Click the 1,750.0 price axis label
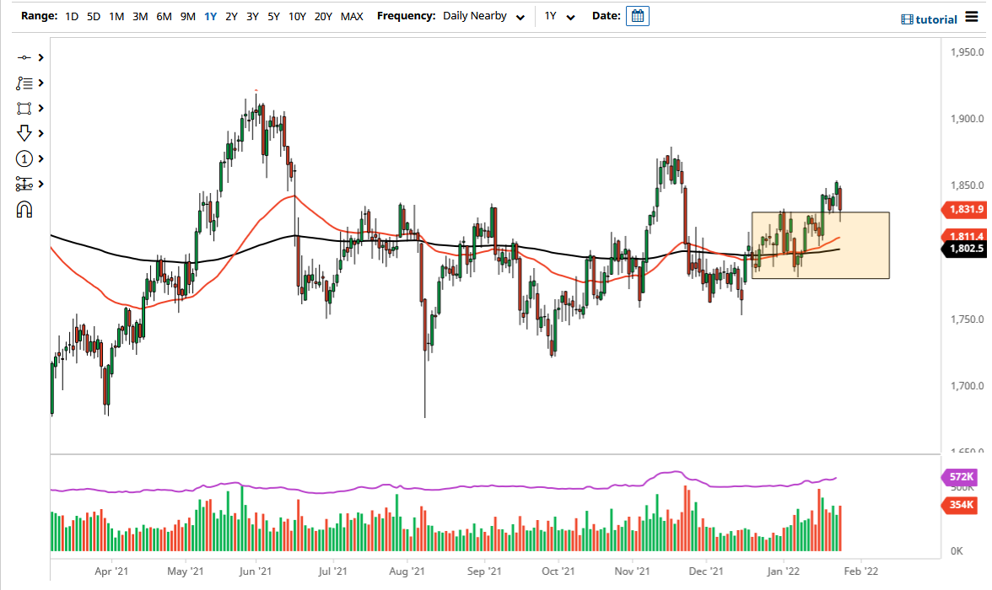Image resolution: width=992 pixels, height=590 pixels. (968, 319)
